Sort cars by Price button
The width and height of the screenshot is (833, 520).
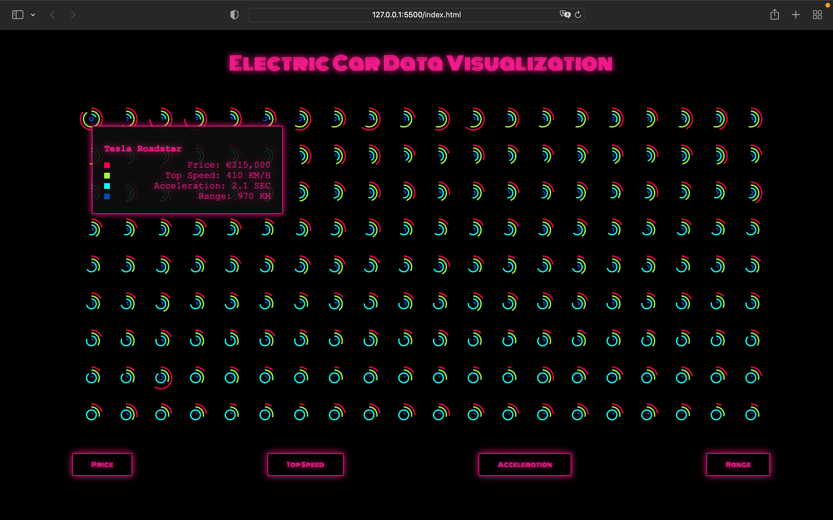click(x=102, y=465)
